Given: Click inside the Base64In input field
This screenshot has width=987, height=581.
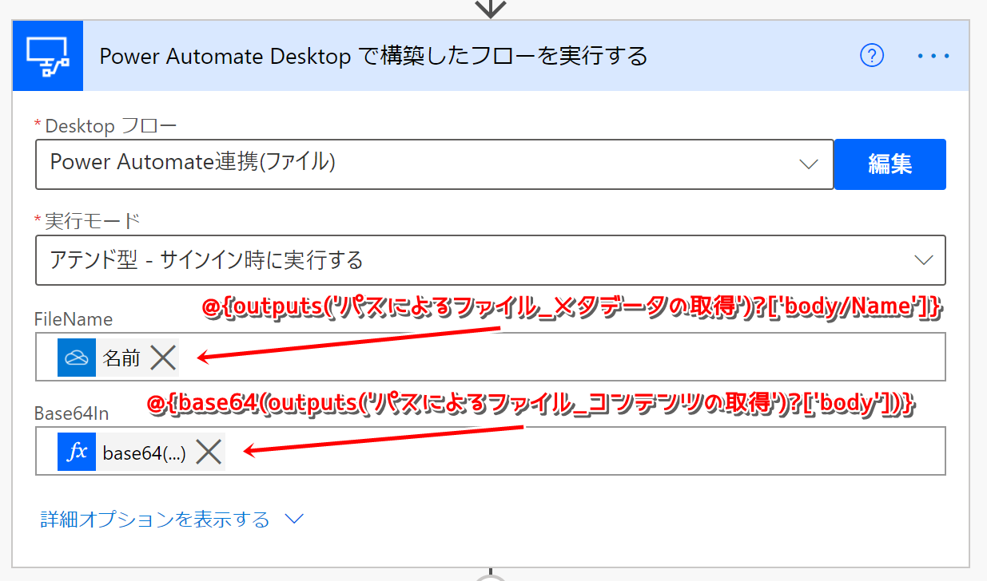Looking at the screenshot, I should tap(491, 451).
